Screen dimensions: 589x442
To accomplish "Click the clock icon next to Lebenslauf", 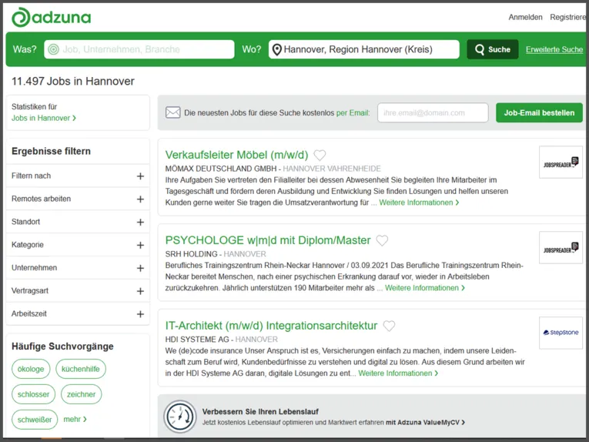I will tap(180, 417).
